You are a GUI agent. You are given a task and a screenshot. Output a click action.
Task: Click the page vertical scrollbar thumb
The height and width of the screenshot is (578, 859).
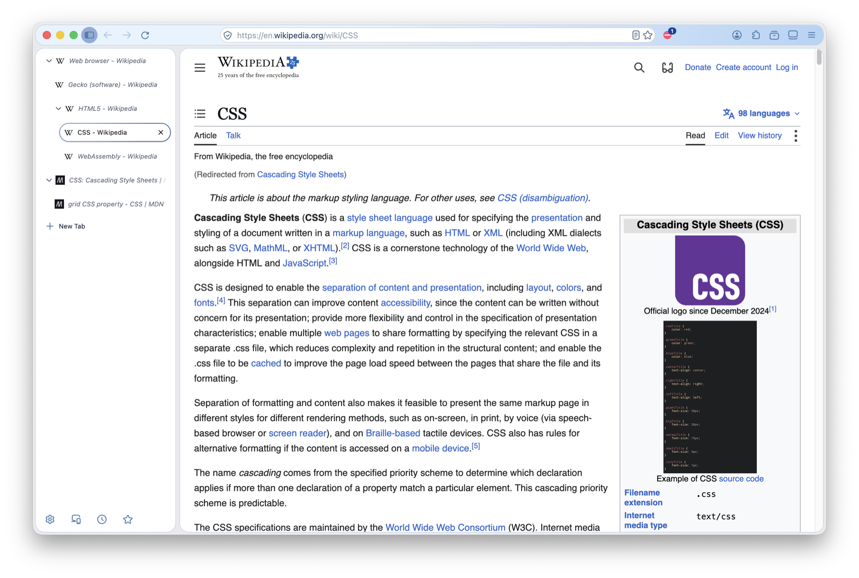click(819, 57)
